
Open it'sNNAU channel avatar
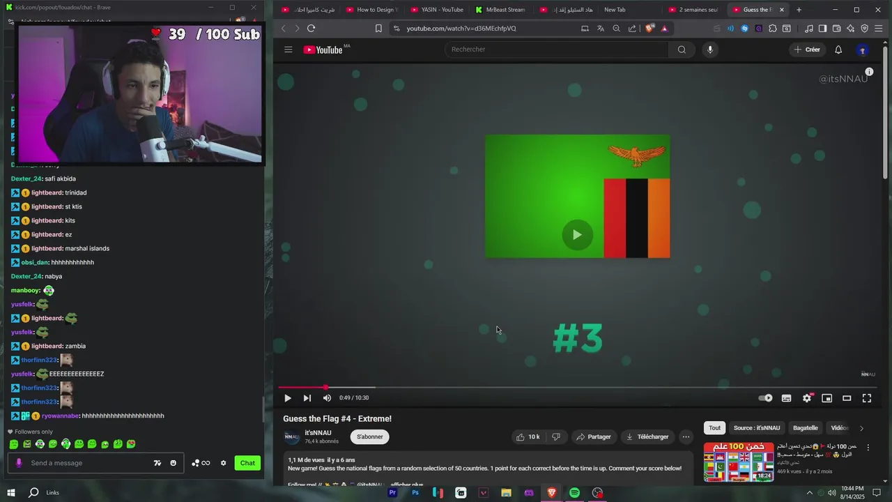coord(292,437)
